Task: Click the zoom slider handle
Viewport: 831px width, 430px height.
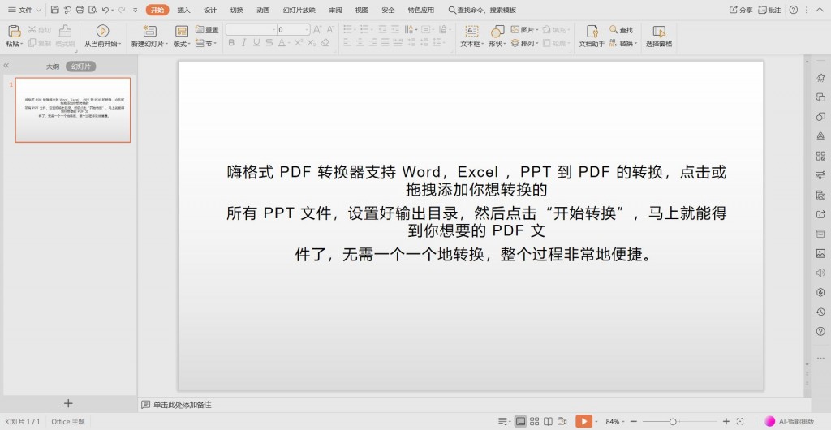Action: tap(672, 422)
